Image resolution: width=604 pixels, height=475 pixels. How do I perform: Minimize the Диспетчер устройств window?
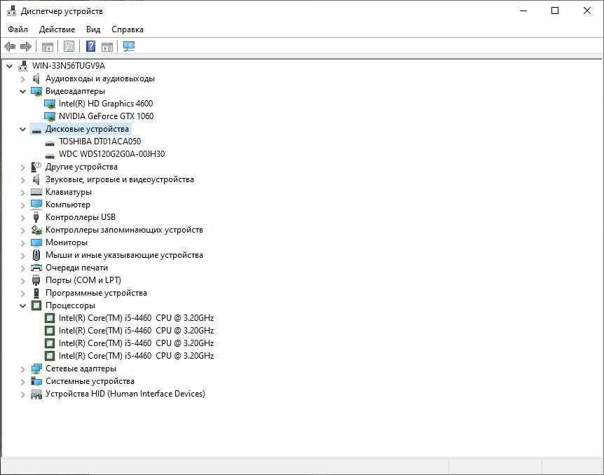(523, 11)
